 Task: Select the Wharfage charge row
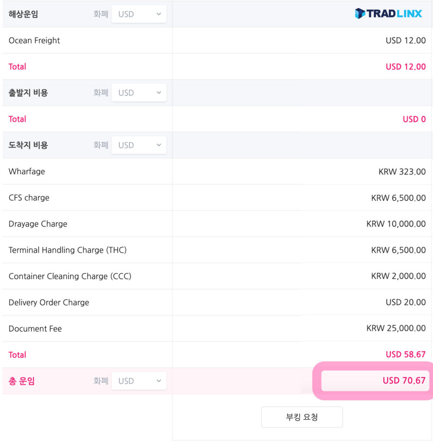point(217,171)
